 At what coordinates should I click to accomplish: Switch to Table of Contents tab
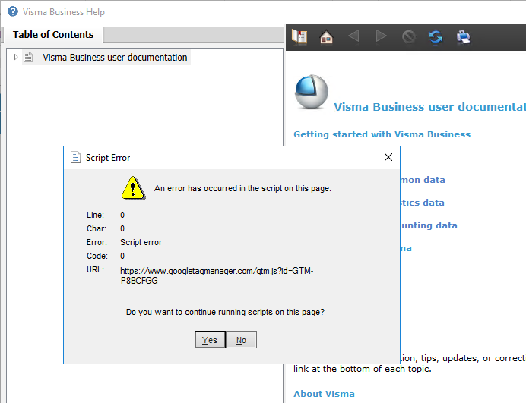click(x=53, y=34)
